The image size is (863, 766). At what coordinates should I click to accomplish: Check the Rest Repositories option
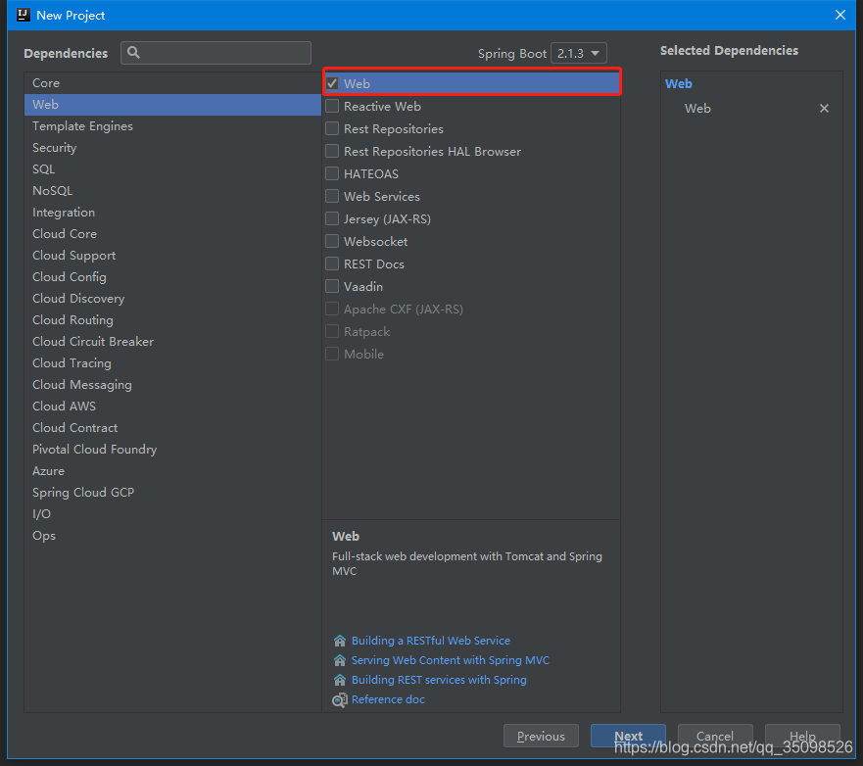[x=332, y=128]
